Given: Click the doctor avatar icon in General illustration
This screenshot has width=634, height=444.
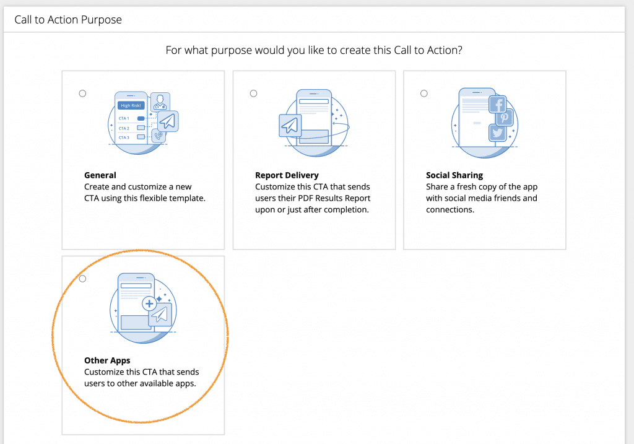Looking at the screenshot, I should click(160, 102).
